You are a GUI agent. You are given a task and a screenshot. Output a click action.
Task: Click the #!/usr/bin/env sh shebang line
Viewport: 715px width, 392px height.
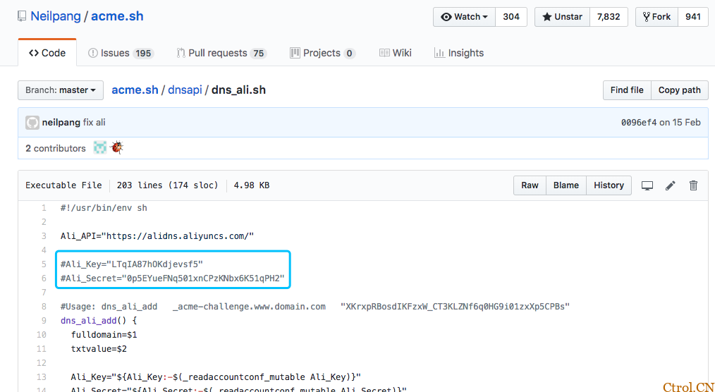pyautogui.click(x=104, y=208)
